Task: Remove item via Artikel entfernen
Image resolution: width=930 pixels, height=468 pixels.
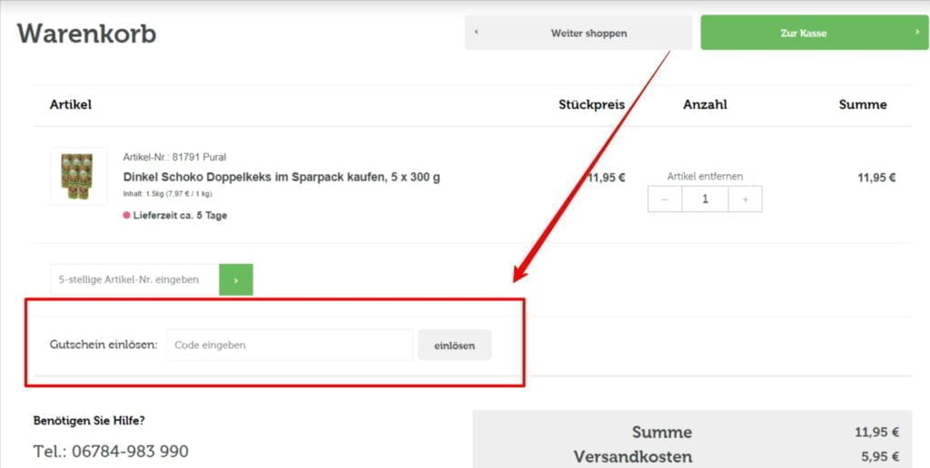Action: point(705,176)
